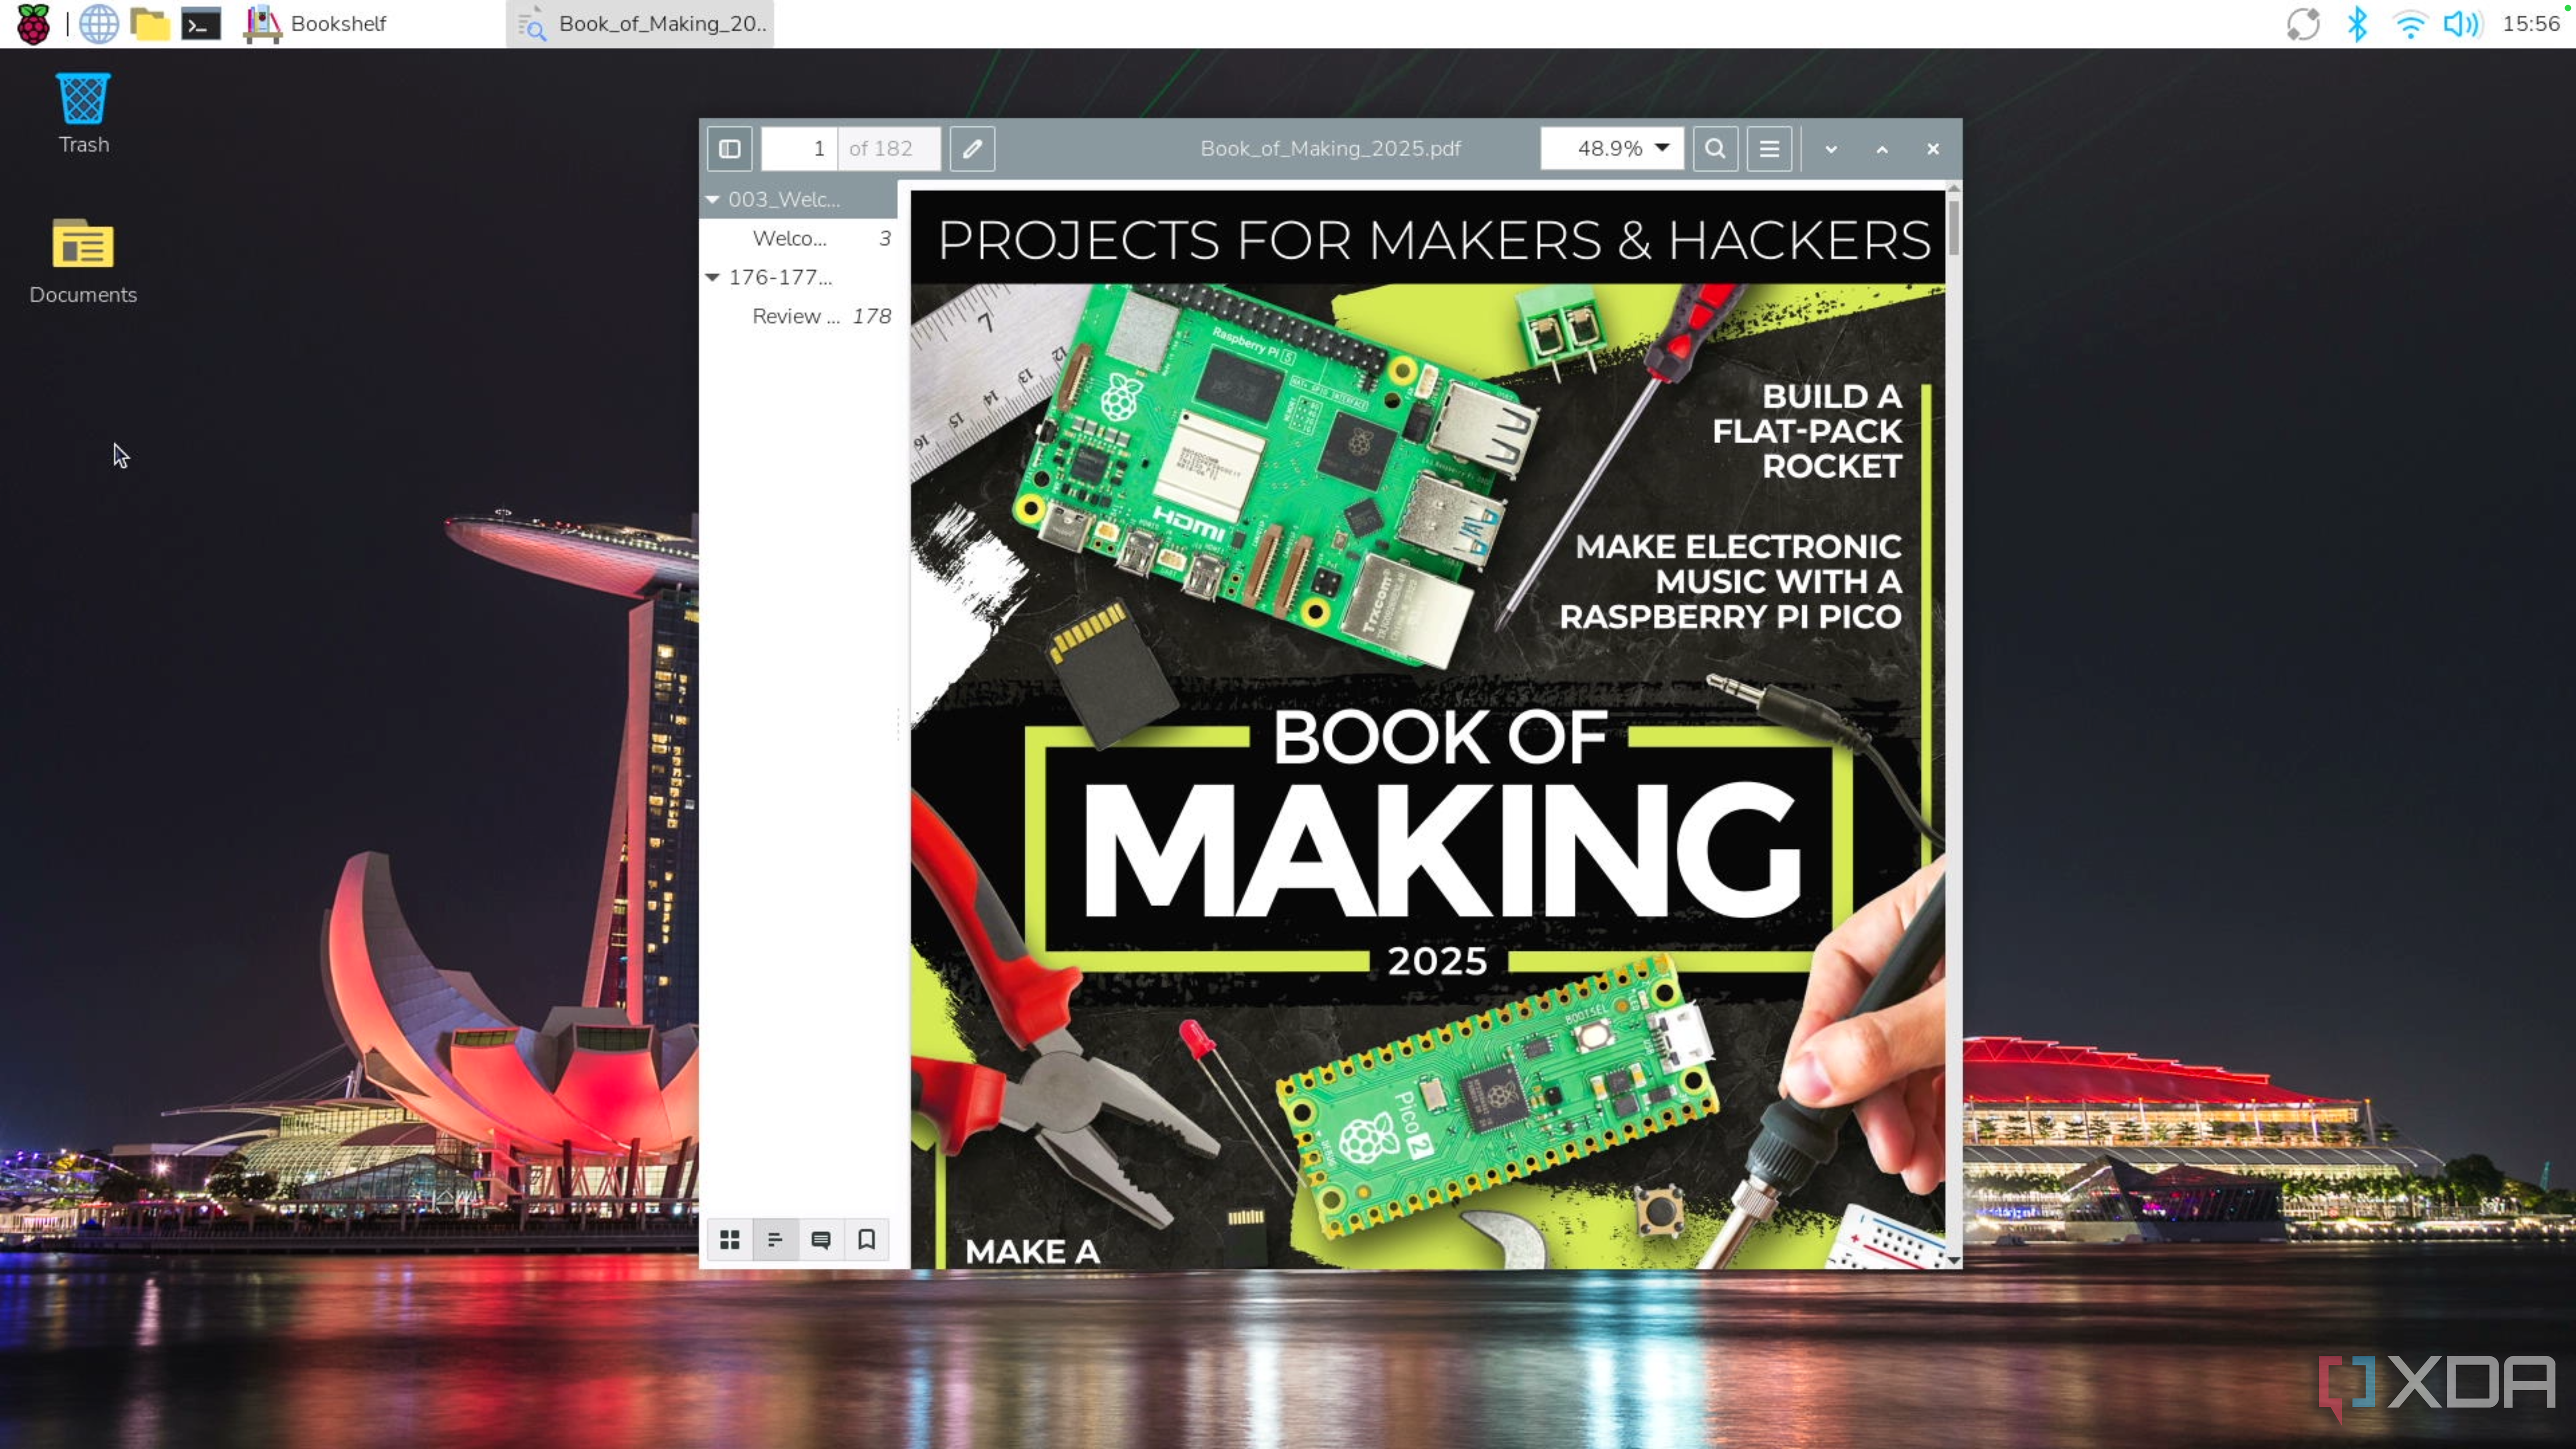2576x1449 pixels.
Task: Show page thumbnails grid view
Action: (730, 1240)
